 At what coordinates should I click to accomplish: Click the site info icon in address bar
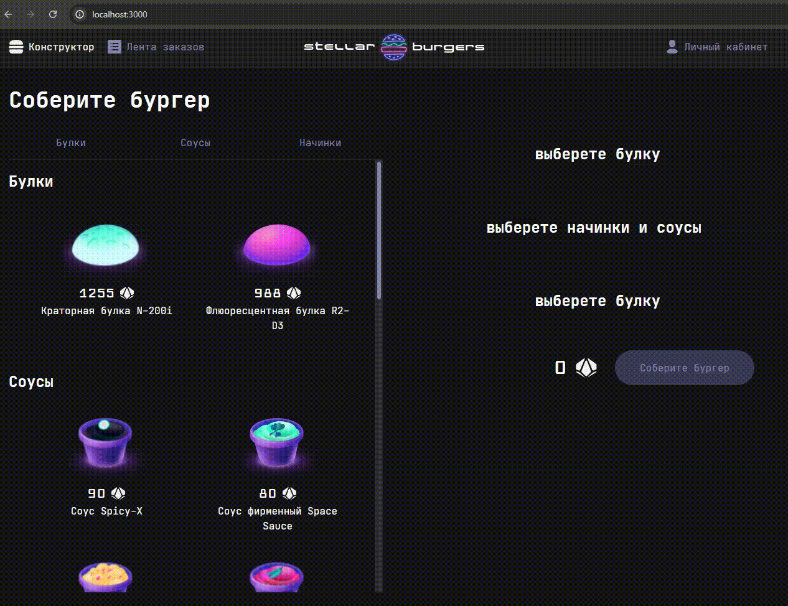pyautogui.click(x=80, y=14)
